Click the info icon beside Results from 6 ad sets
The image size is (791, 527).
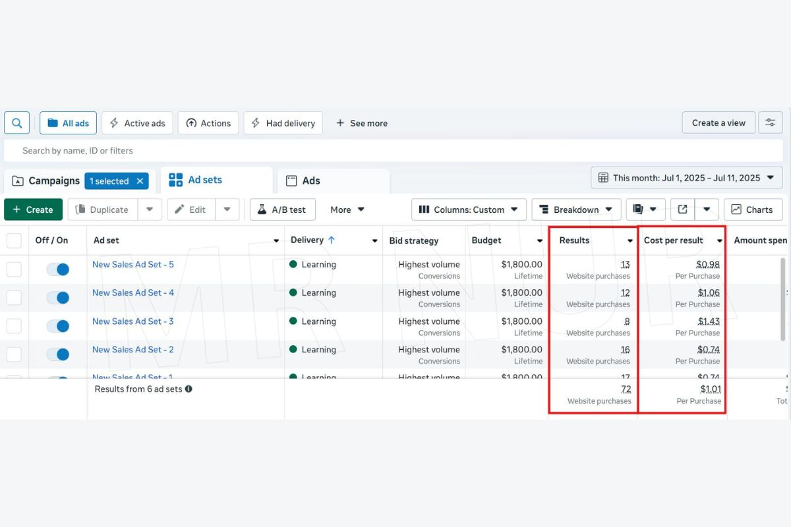click(x=189, y=389)
